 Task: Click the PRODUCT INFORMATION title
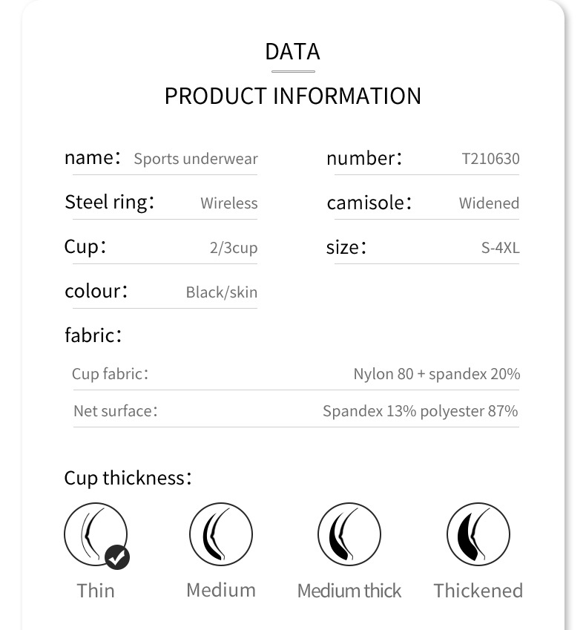(x=293, y=96)
